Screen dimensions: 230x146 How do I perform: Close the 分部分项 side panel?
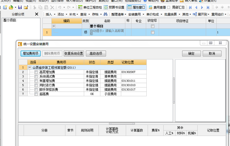point(37,14)
